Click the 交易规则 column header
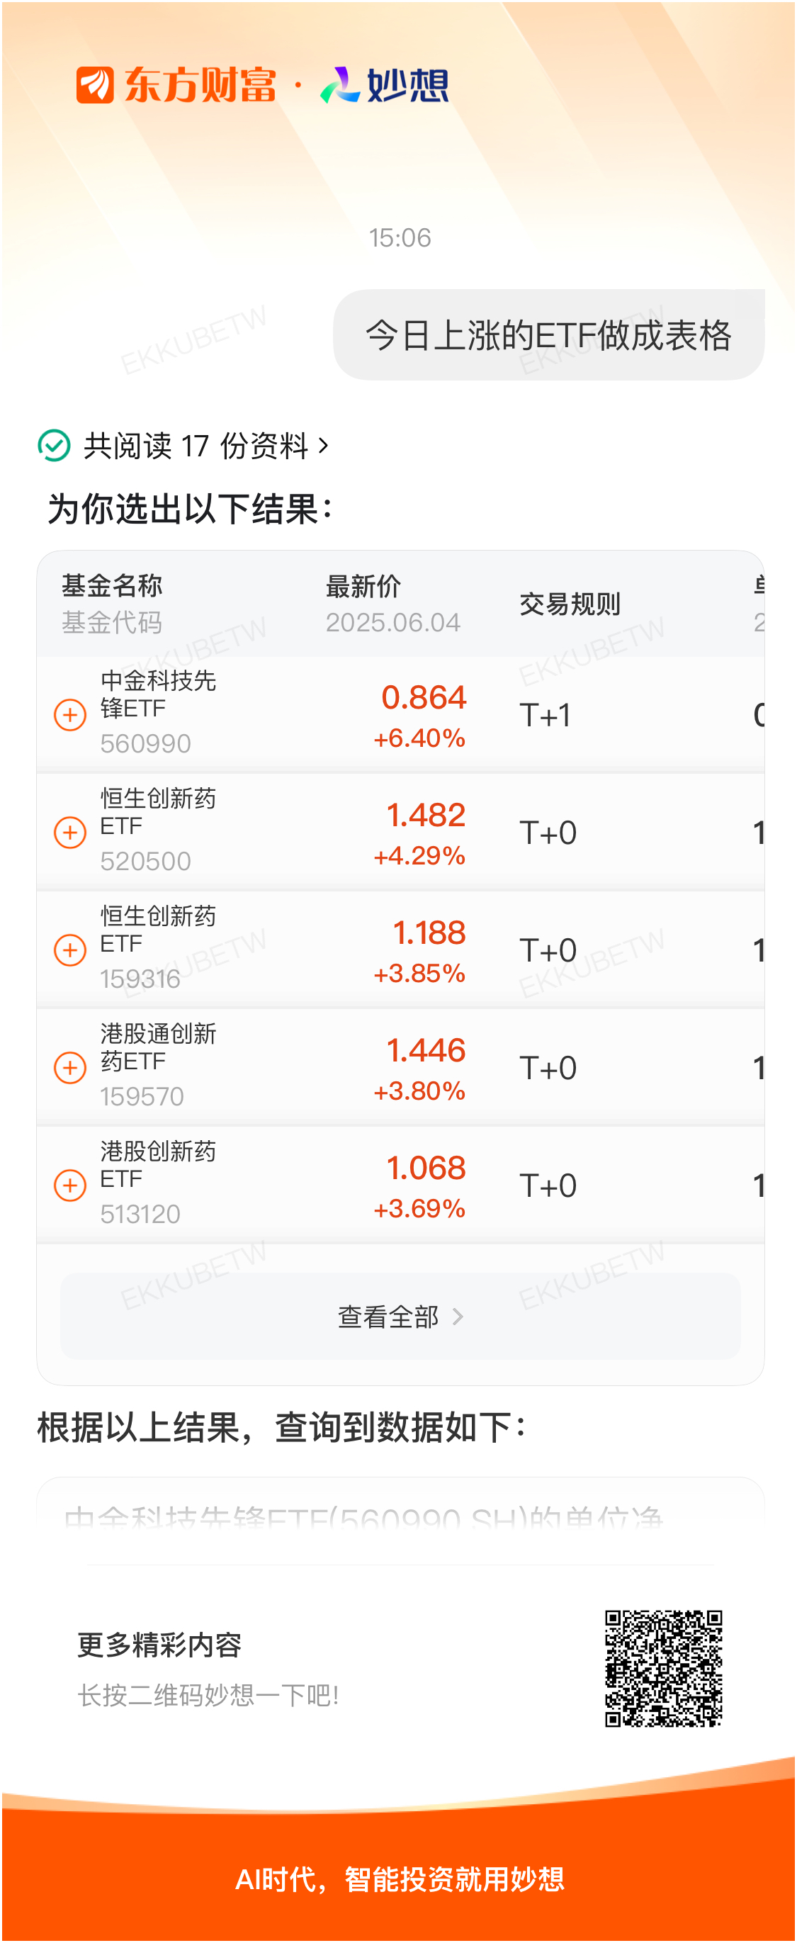 570,604
